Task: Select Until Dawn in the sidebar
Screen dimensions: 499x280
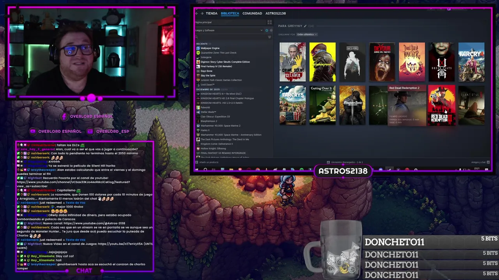Action: (x=207, y=84)
